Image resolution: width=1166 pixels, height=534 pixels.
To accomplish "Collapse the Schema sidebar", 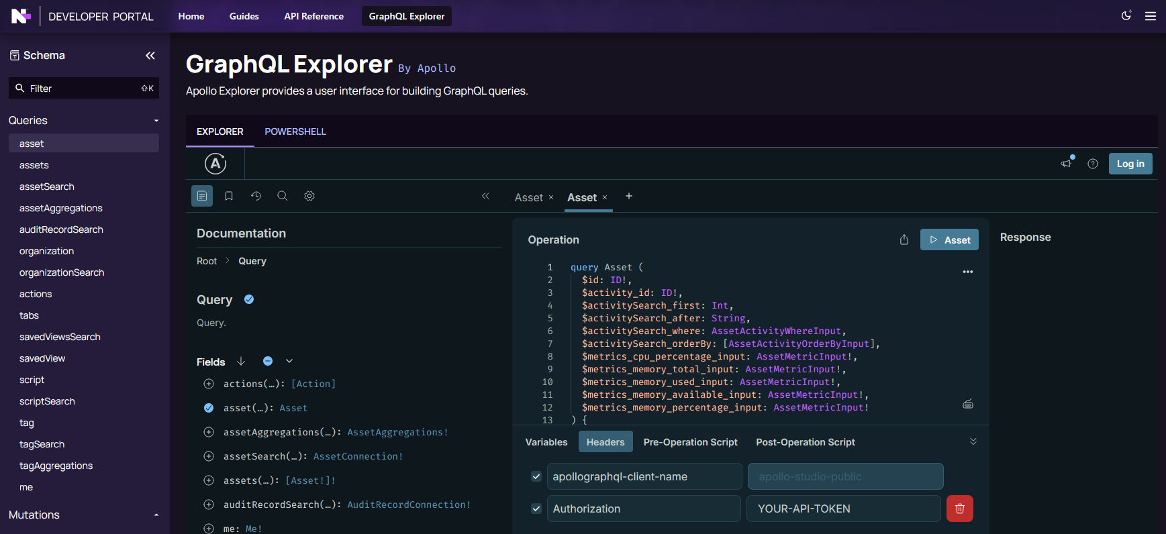I will tap(150, 56).
